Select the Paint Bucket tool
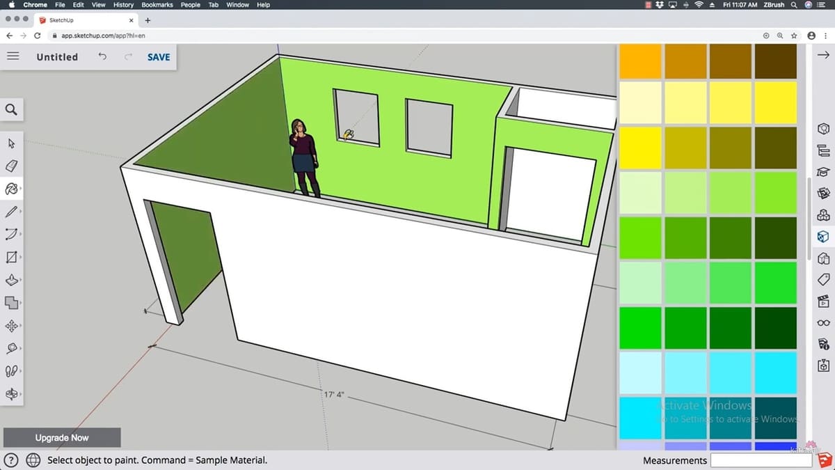Screen dimensions: 835x470 click(x=10, y=189)
